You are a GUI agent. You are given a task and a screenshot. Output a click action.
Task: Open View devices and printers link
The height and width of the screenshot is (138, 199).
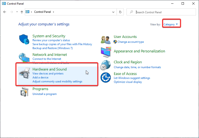tap(48, 74)
